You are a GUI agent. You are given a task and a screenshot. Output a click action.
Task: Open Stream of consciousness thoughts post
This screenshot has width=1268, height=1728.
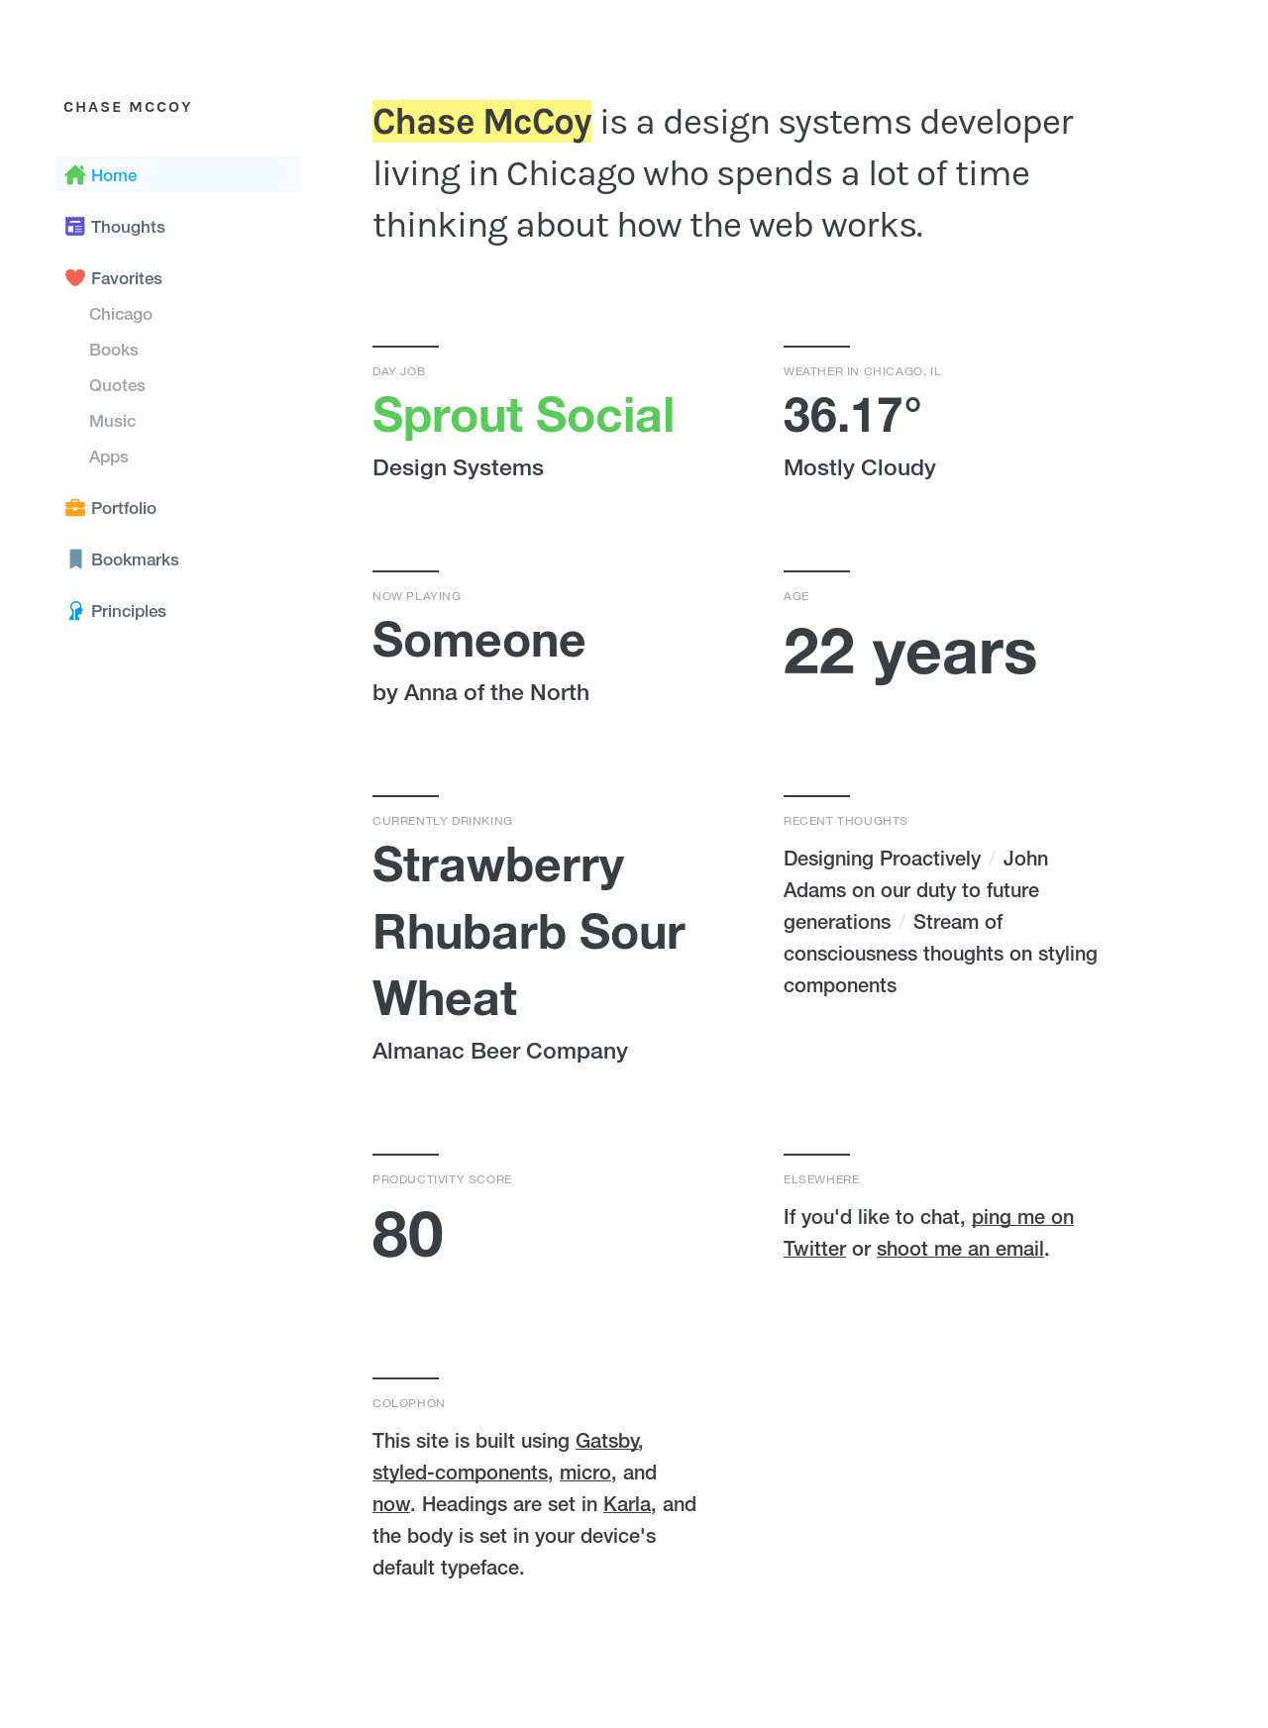click(940, 954)
